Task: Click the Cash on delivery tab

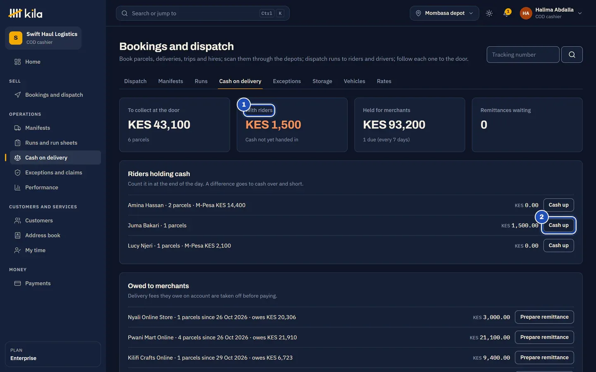Action: pyautogui.click(x=240, y=81)
